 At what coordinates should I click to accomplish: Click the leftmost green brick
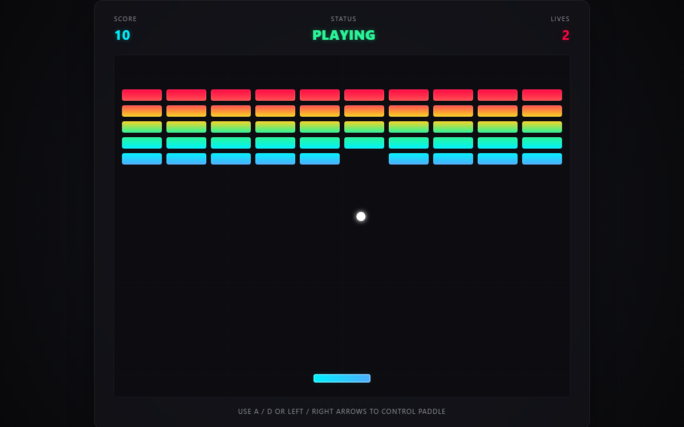[142, 127]
